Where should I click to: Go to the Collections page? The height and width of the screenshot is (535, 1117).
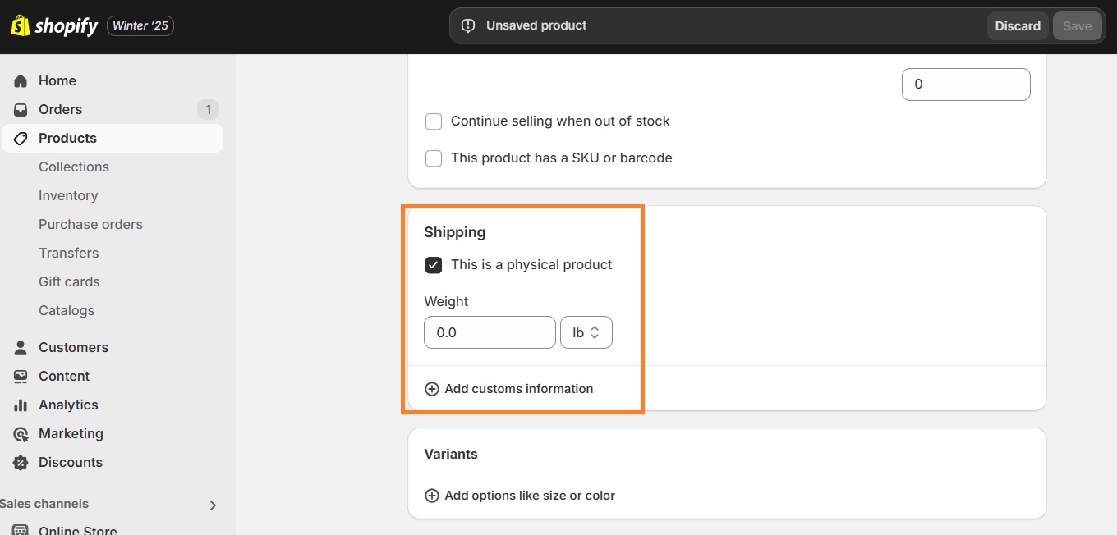pos(73,167)
